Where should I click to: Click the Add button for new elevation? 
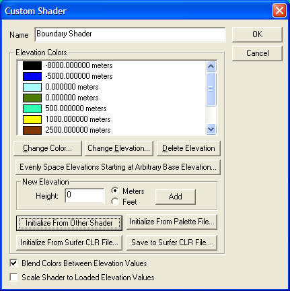coord(176,197)
